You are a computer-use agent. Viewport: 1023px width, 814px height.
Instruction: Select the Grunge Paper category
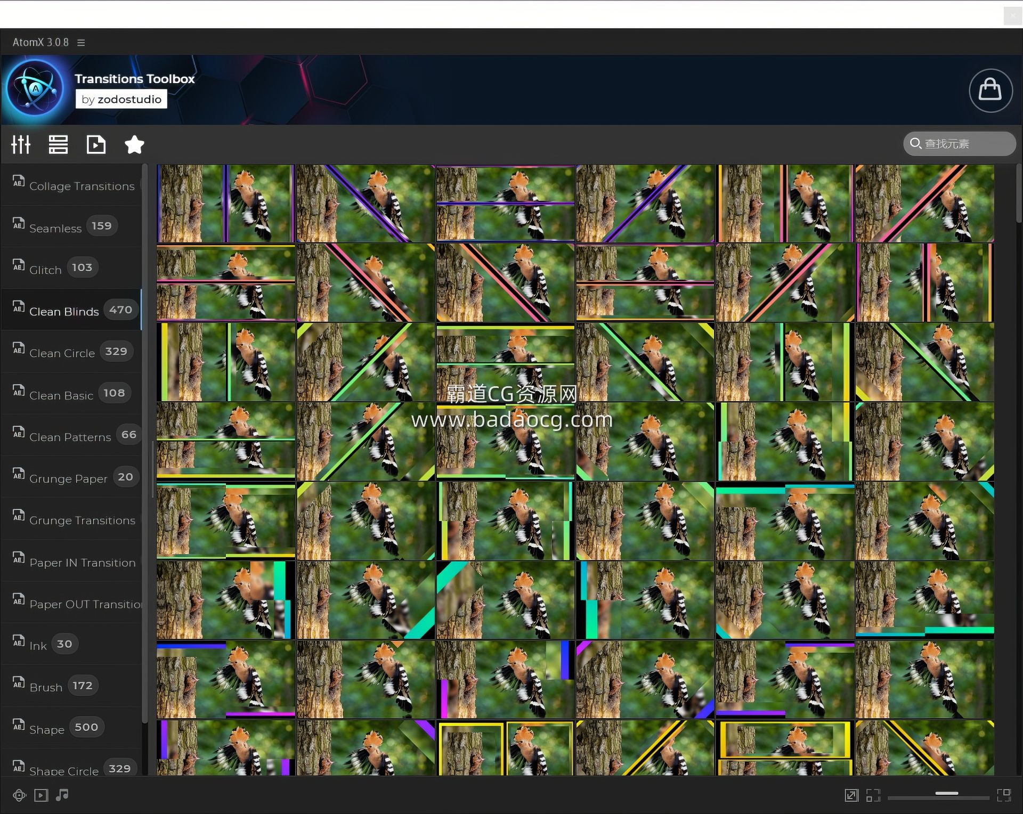71,477
